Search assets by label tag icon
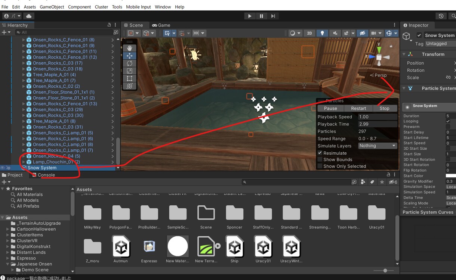456x280 pixels. (372, 182)
